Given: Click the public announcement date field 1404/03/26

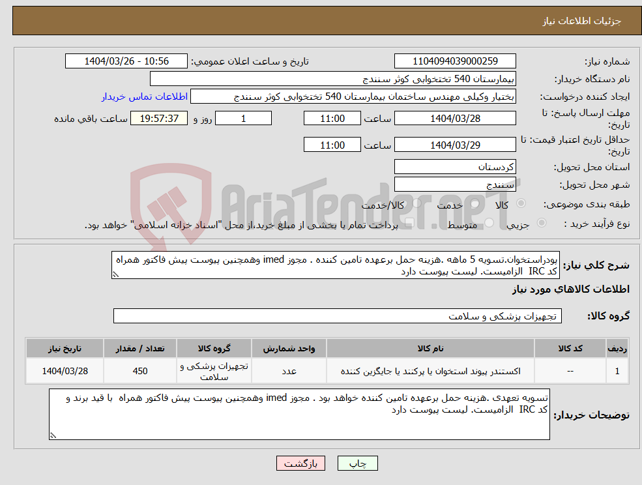Looking at the screenshot, I should [x=126, y=61].
